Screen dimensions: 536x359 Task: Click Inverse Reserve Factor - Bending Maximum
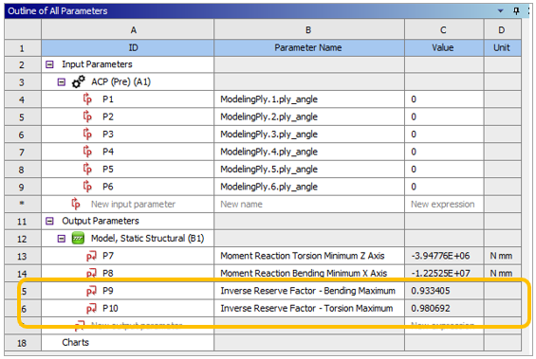coord(307,291)
